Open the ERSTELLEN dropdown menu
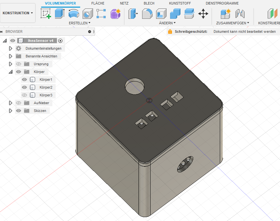 coord(80,23)
